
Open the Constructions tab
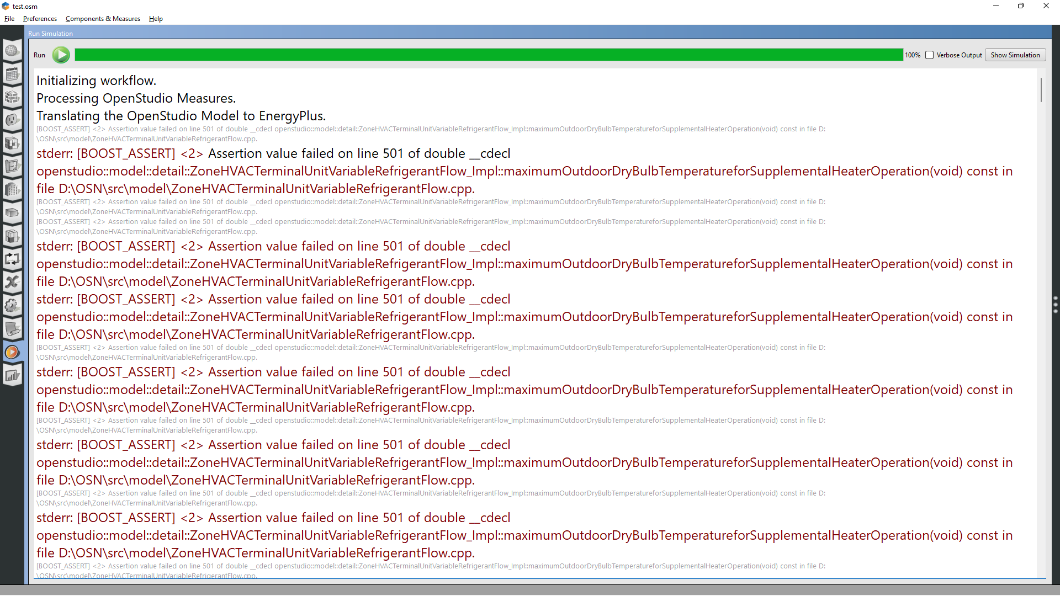(x=12, y=97)
